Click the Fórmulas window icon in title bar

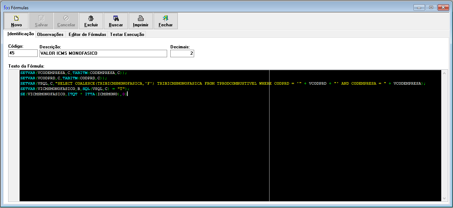click(6, 7)
